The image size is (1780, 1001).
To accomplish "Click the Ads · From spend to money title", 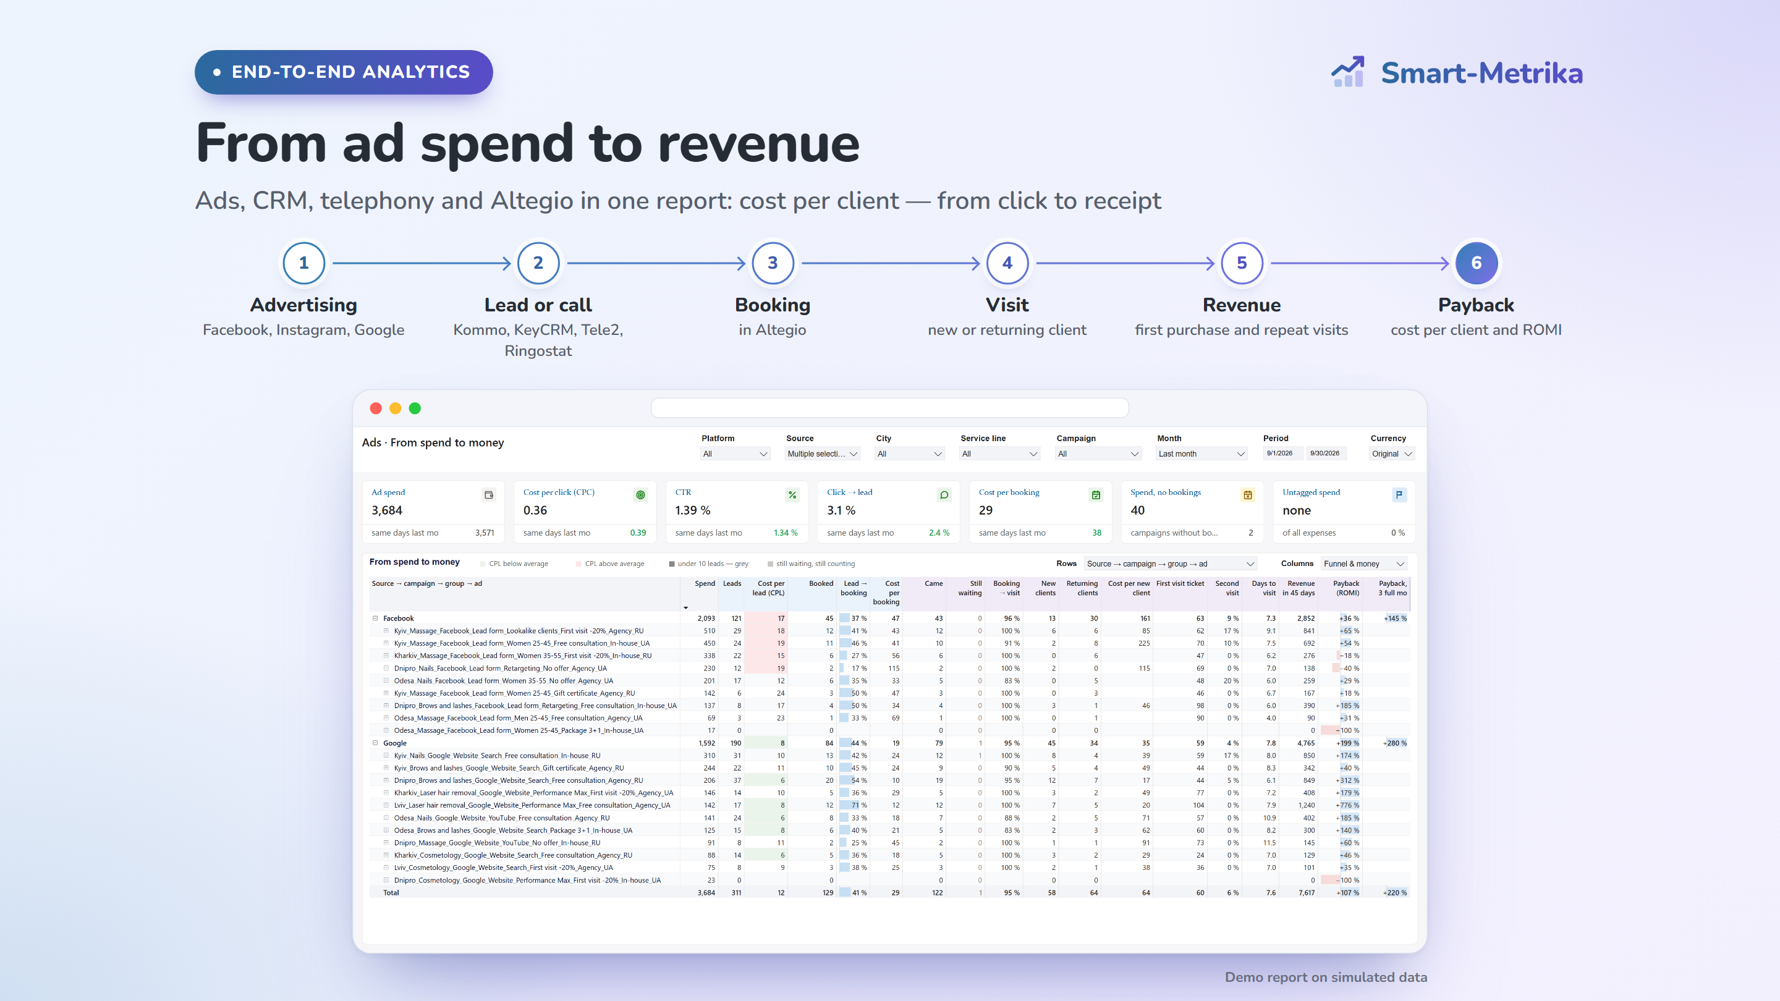I will [433, 442].
